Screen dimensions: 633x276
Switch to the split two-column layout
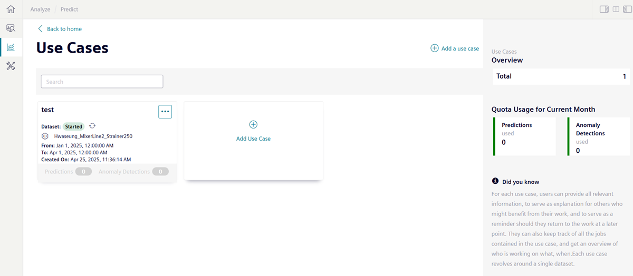tap(616, 9)
